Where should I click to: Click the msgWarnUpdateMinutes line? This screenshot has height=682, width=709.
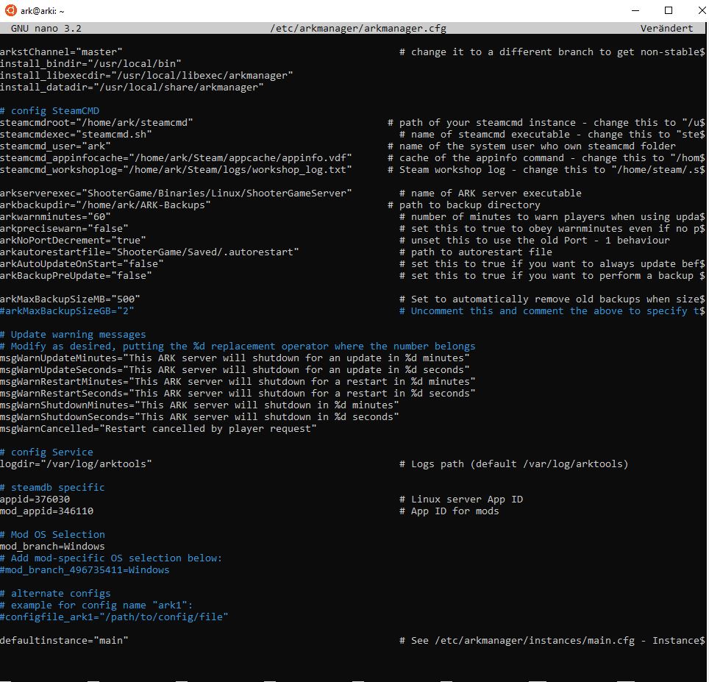coord(235,358)
